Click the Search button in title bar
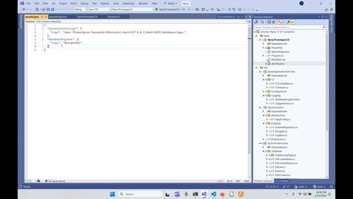353x199 pixels. pyautogui.click(x=170, y=3)
